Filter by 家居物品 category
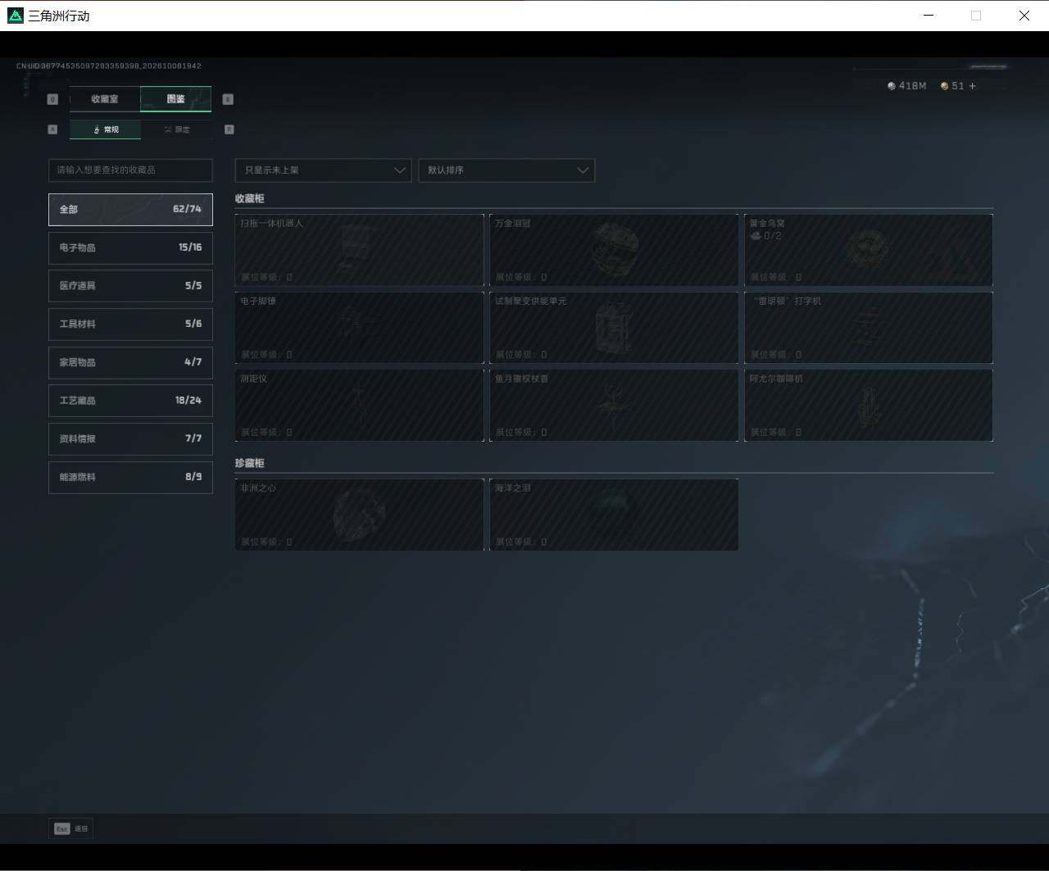This screenshot has width=1049, height=871. [x=130, y=362]
